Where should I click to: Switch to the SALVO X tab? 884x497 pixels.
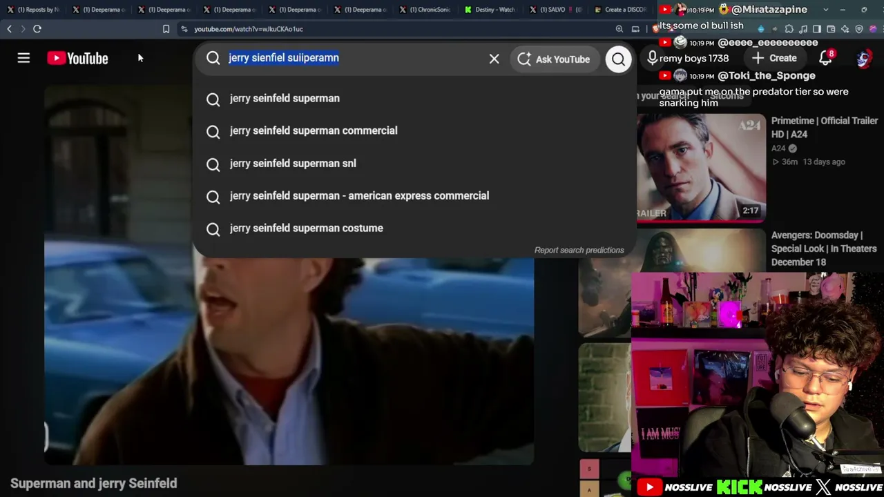coord(556,10)
